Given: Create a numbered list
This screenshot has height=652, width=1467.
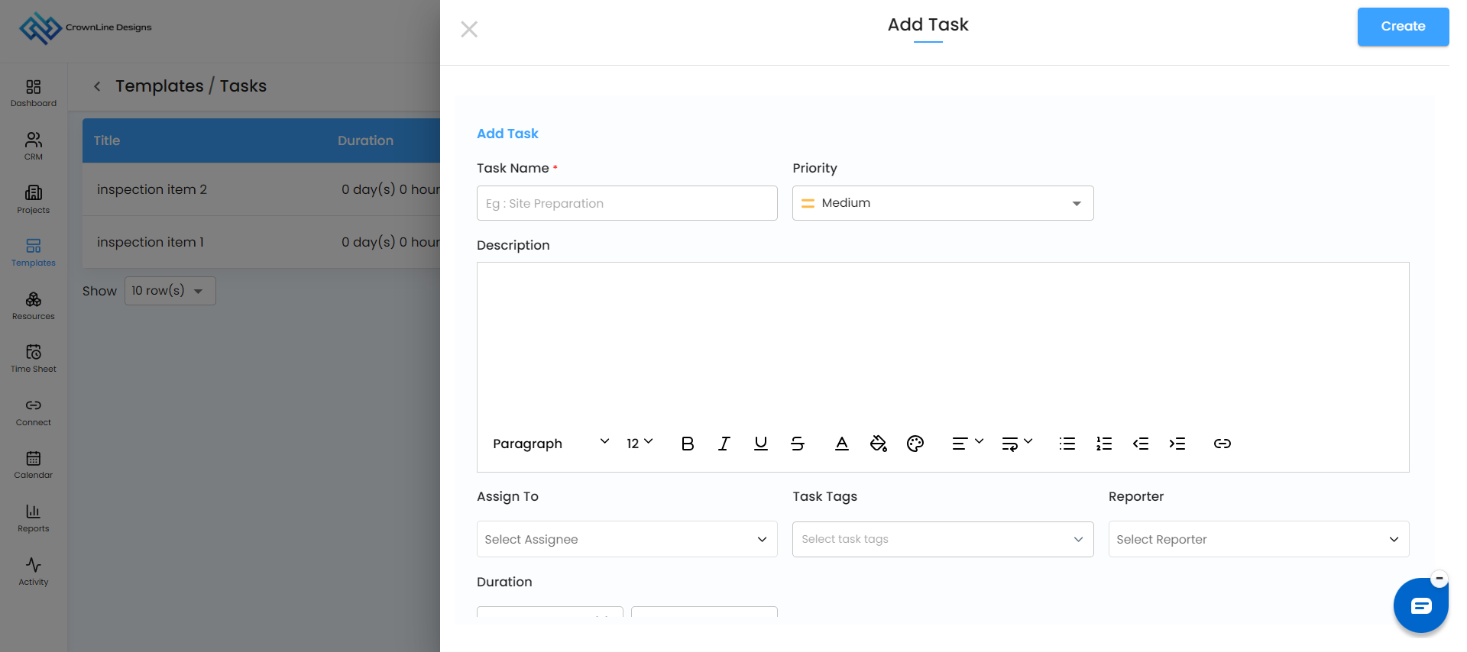Looking at the screenshot, I should click(x=1104, y=444).
